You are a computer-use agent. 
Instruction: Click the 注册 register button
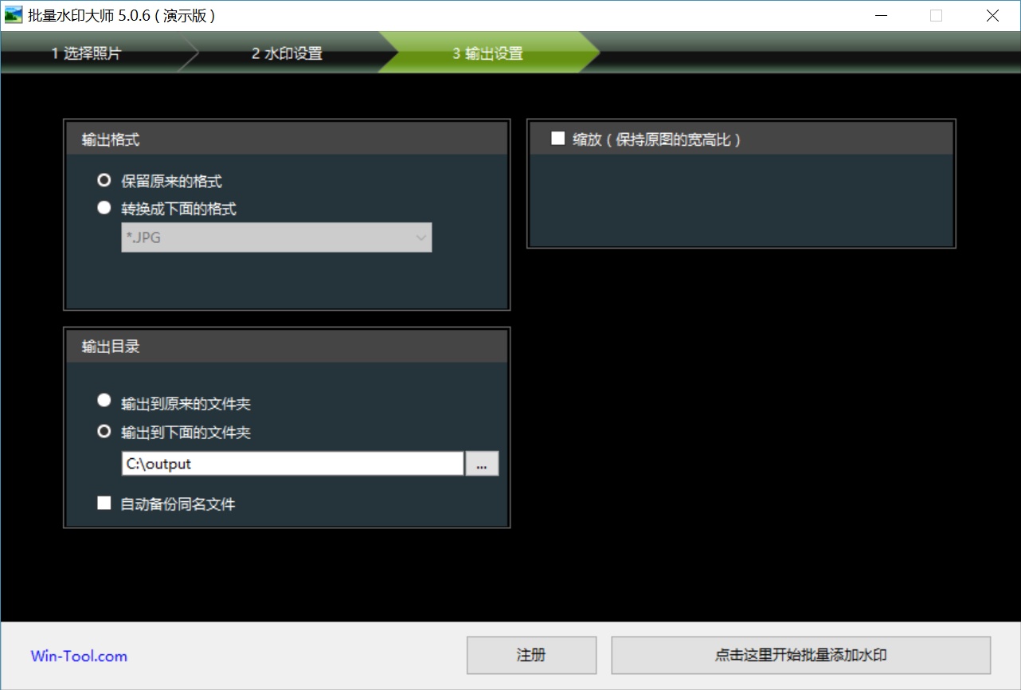[531, 655]
